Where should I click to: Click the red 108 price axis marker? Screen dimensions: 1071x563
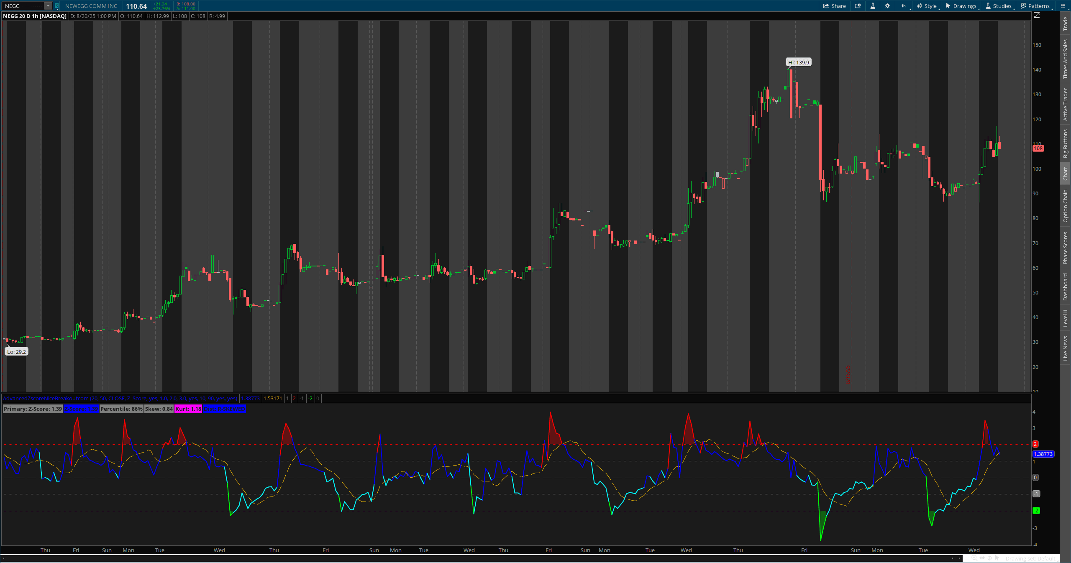[x=1039, y=148]
